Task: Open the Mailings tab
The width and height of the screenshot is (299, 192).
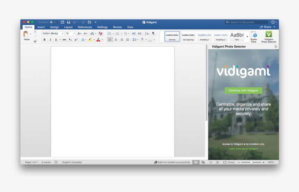Action: point(103,27)
